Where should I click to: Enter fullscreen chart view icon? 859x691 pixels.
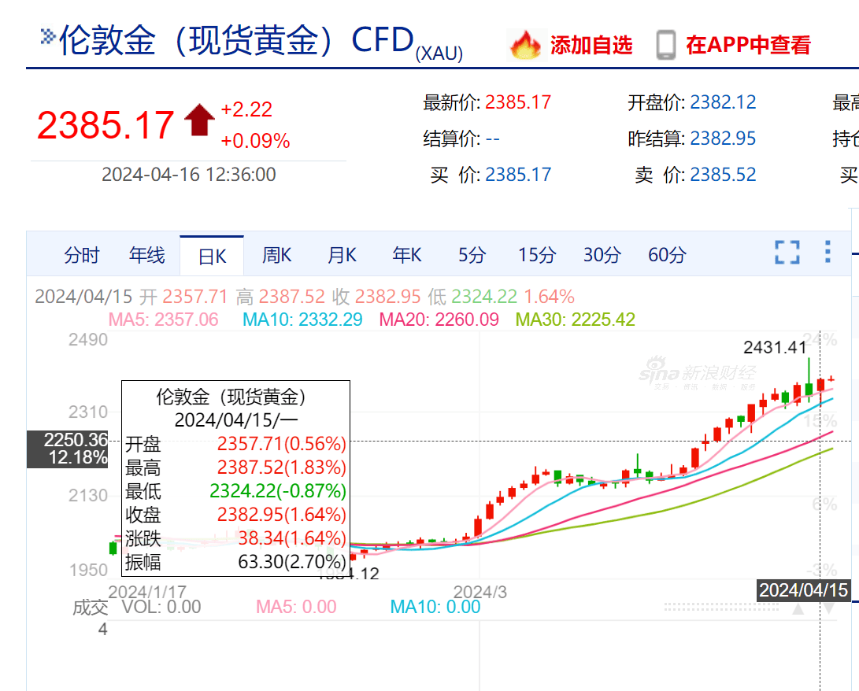pyautogui.click(x=787, y=253)
